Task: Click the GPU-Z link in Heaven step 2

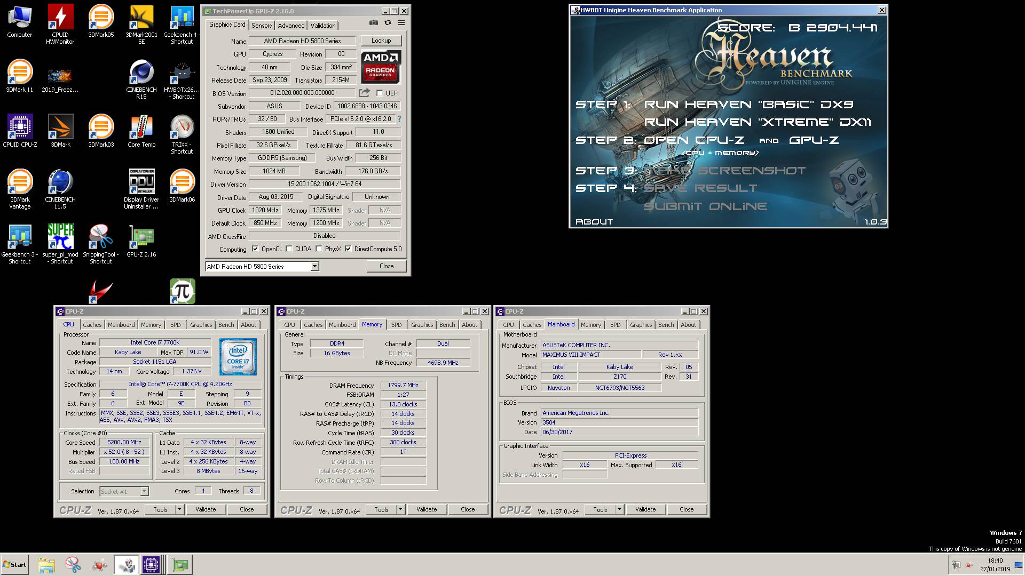Action: [814, 140]
